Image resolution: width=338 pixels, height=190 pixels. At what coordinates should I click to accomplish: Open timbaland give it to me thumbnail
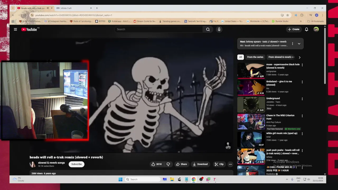(x=251, y=87)
